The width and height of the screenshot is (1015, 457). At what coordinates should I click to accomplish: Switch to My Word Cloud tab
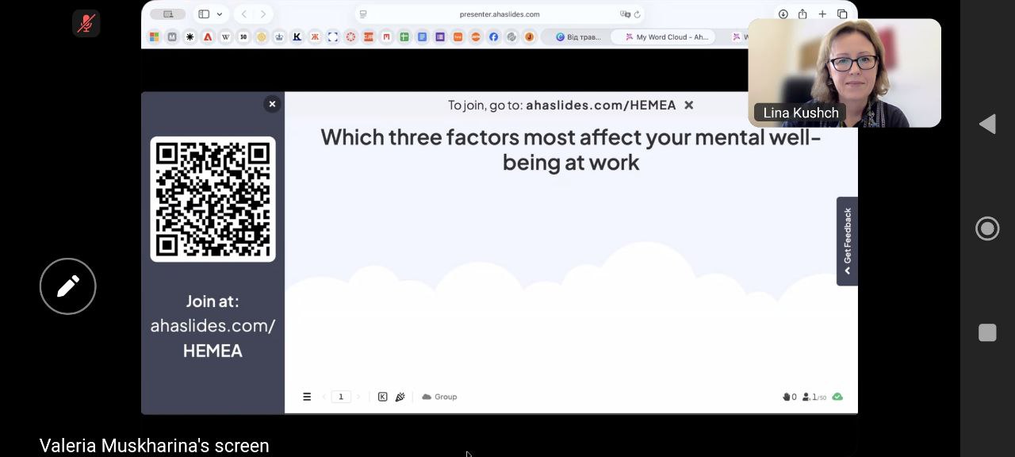point(666,36)
